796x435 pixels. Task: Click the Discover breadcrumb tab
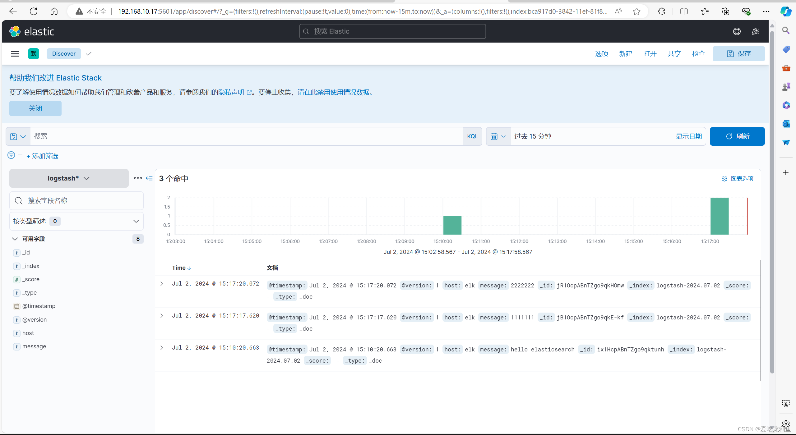coord(64,54)
